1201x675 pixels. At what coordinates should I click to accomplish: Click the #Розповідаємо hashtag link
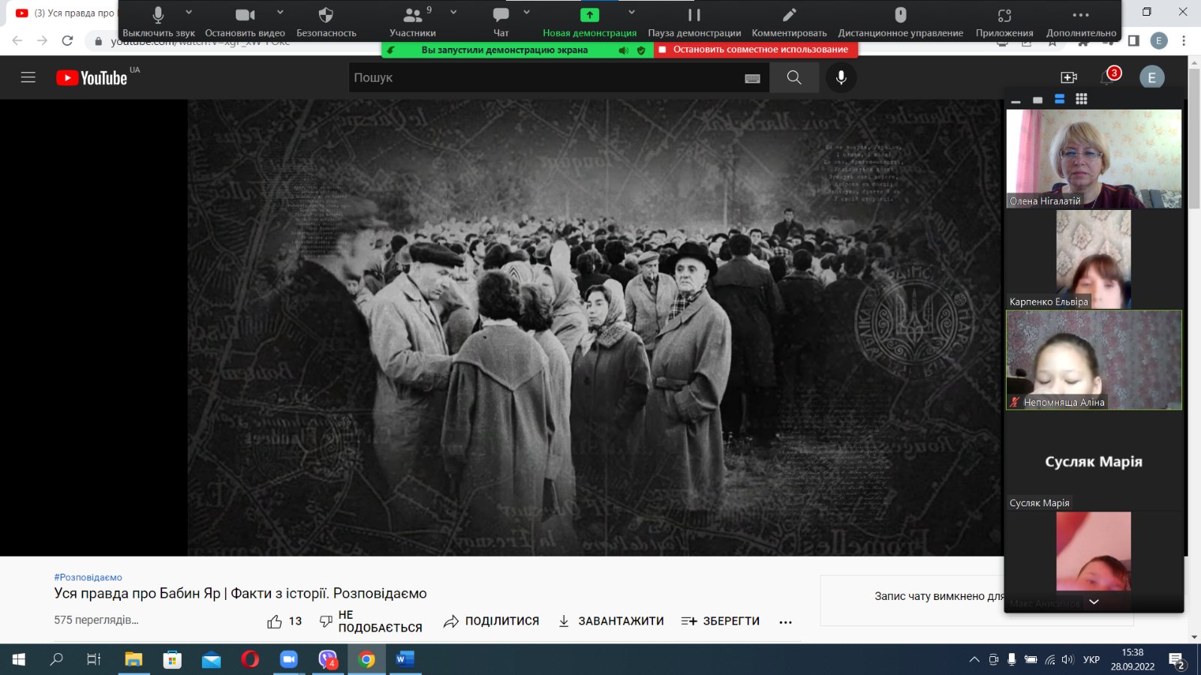88,577
